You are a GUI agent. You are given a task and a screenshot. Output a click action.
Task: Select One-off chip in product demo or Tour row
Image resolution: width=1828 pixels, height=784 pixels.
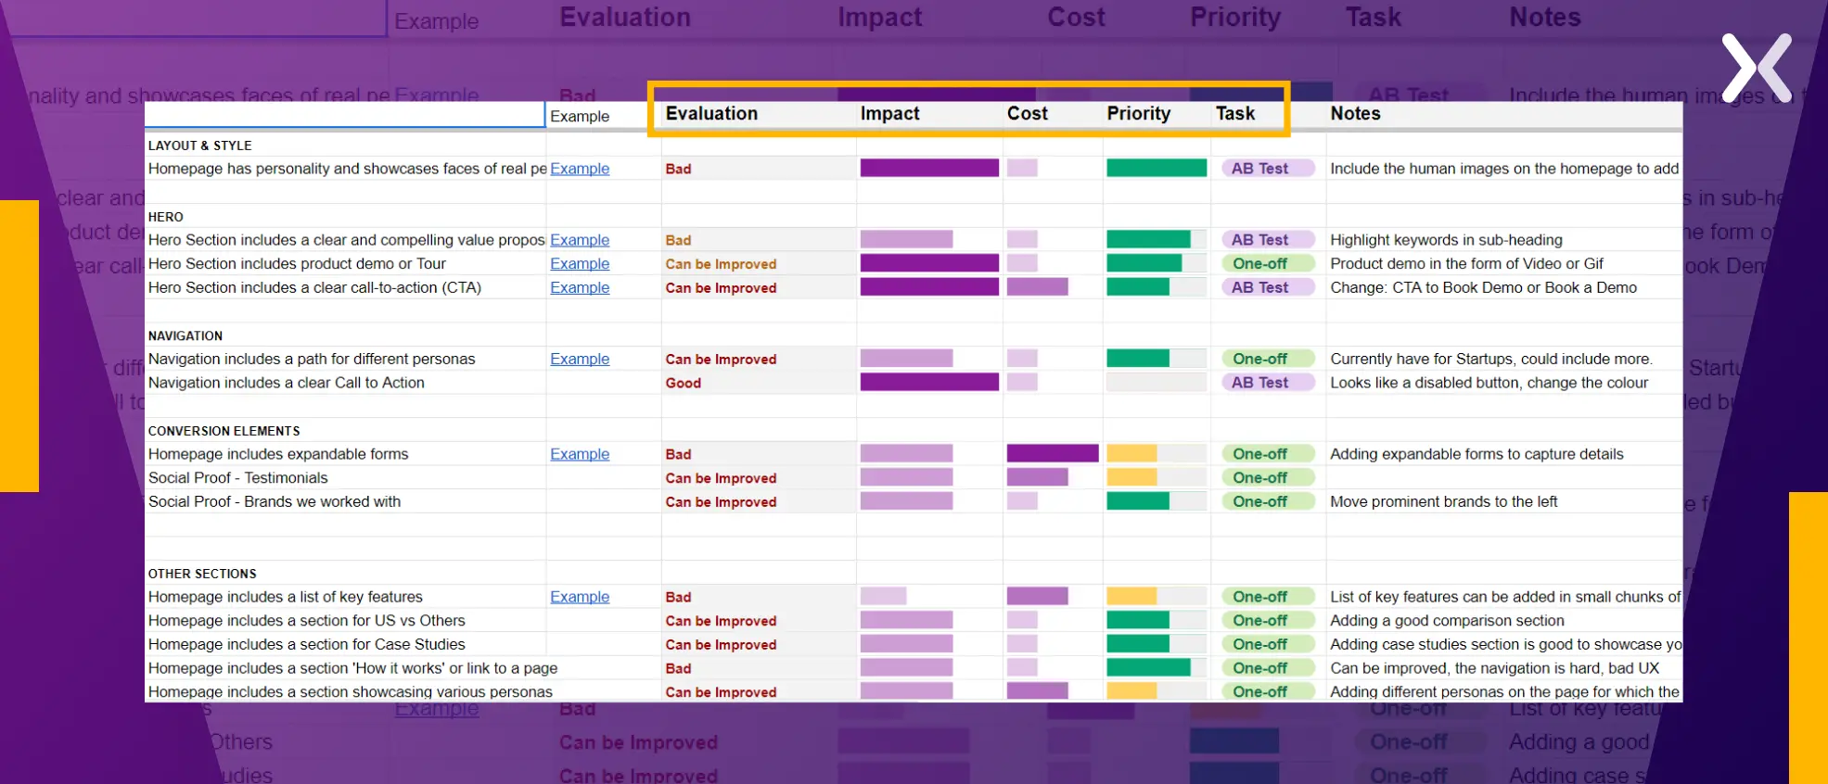pos(1267,264)
